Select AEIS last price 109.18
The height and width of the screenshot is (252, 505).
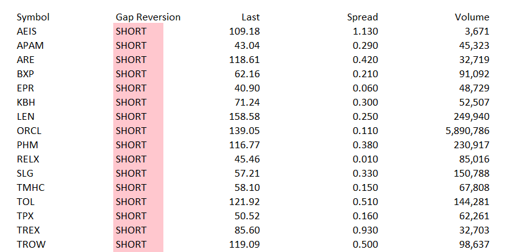(245, 31)
